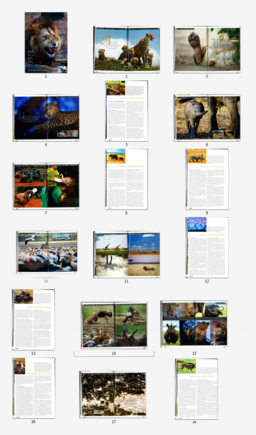256x435 pixels.
Task: Open spread 14 lion hunting wildebeest
Action: (x=114, y=325)
